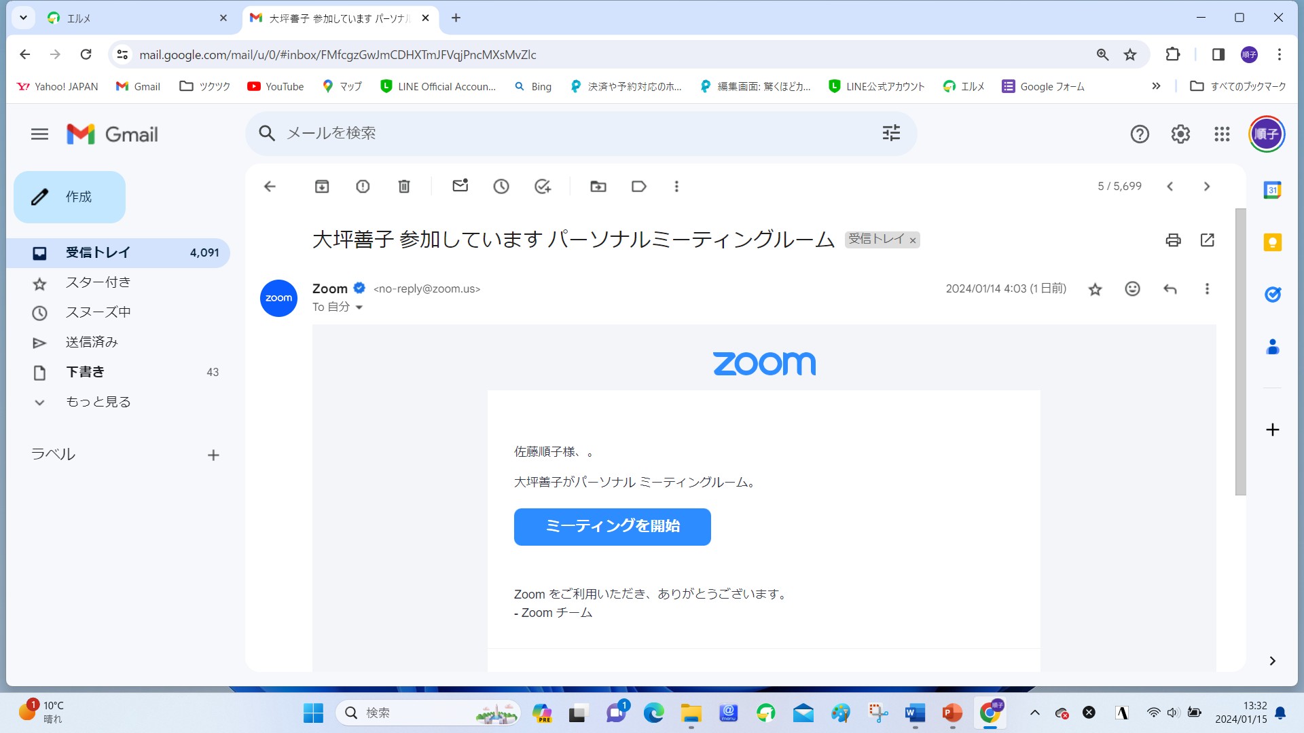Star the Zoom message
1304x733 pixels.
[x=1095, y=290]
